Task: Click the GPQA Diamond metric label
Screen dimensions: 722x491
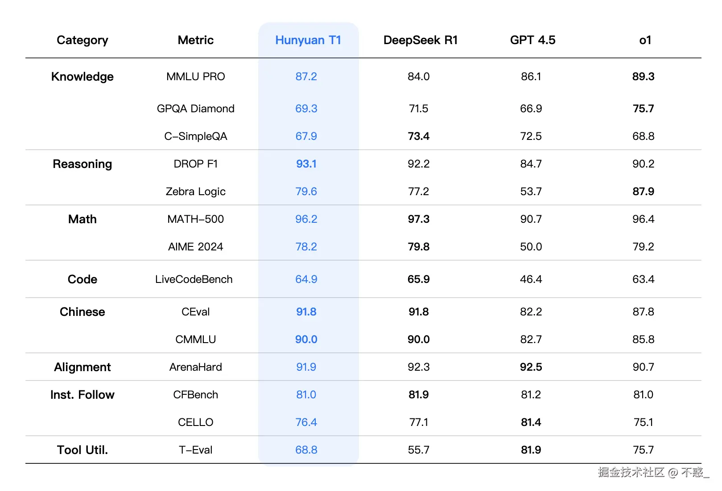Action: (196, 109)
